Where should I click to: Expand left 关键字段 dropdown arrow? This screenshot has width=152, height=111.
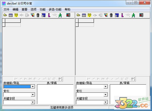33,102
